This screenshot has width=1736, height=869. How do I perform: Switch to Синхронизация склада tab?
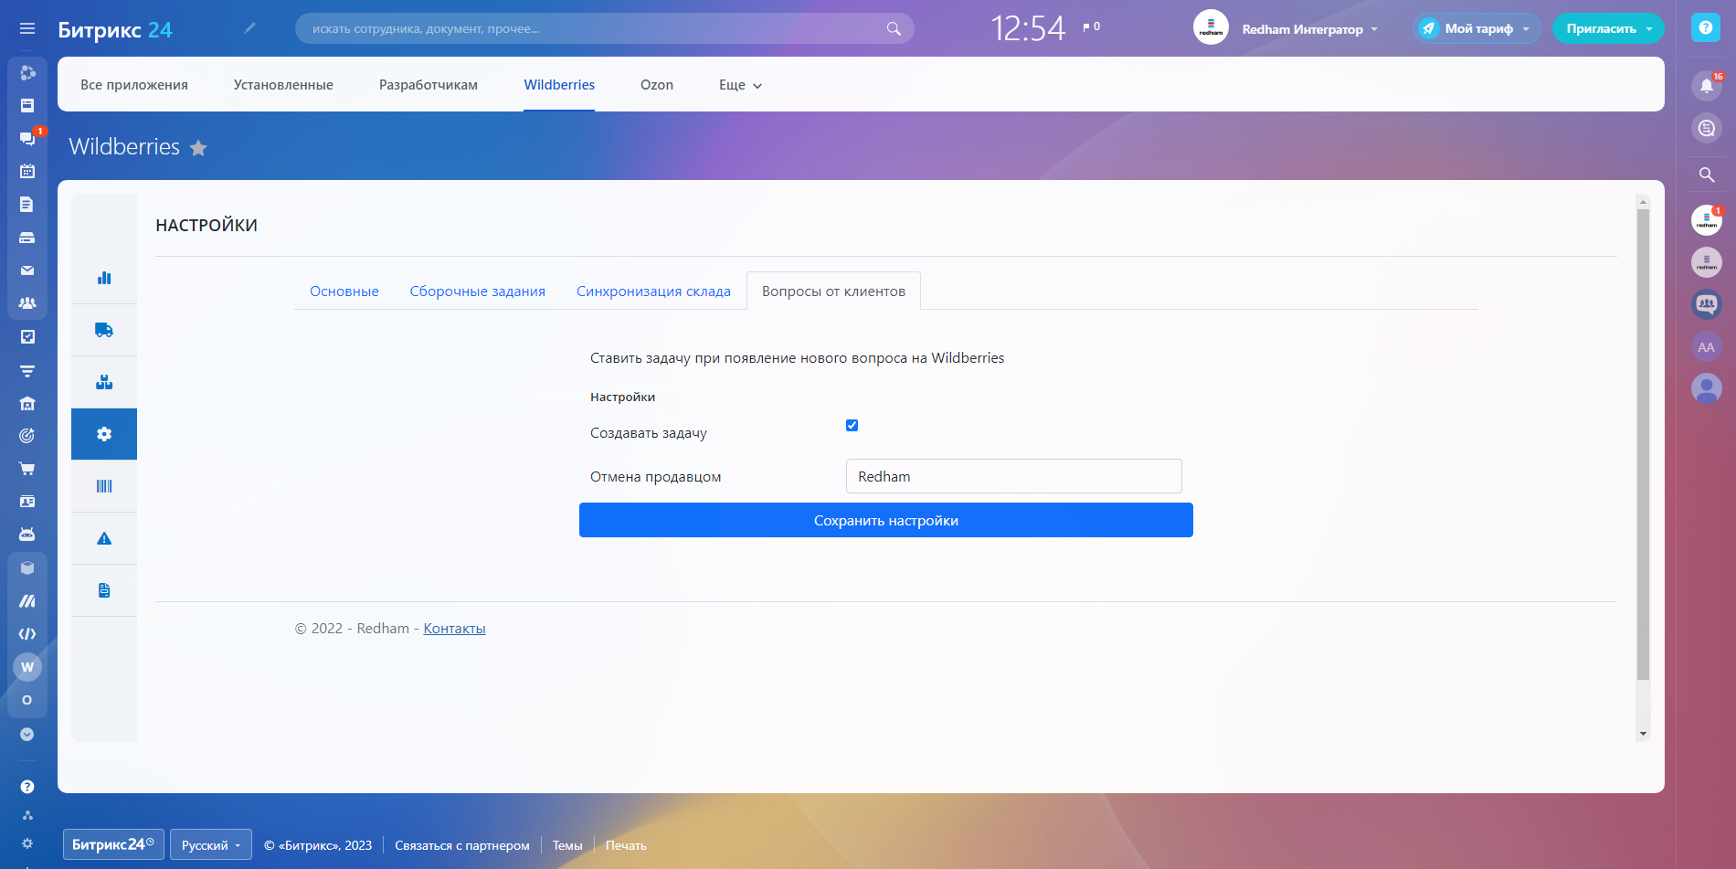point(653,291)
